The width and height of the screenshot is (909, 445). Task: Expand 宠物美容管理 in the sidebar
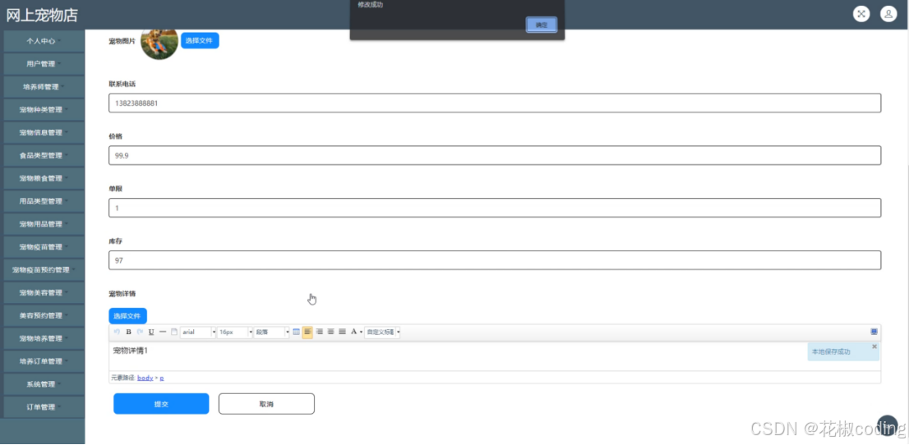pyautogui.click(x=44, y=292)
